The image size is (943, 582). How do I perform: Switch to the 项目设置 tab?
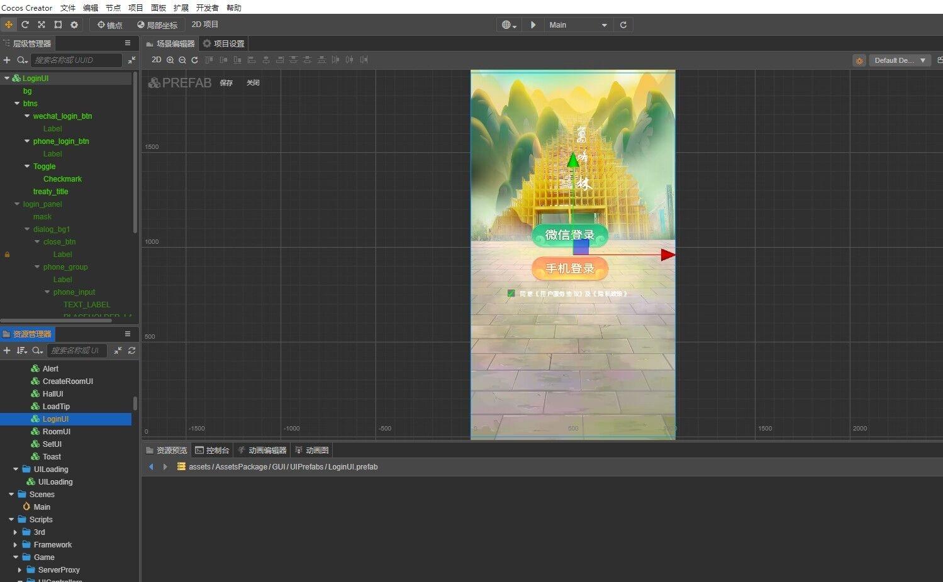(x=223, y=43)
